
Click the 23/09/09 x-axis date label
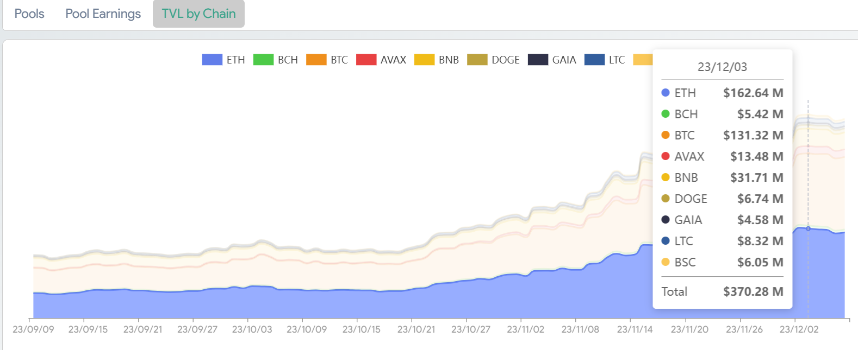pyautogui.click(x=33, y=329)
